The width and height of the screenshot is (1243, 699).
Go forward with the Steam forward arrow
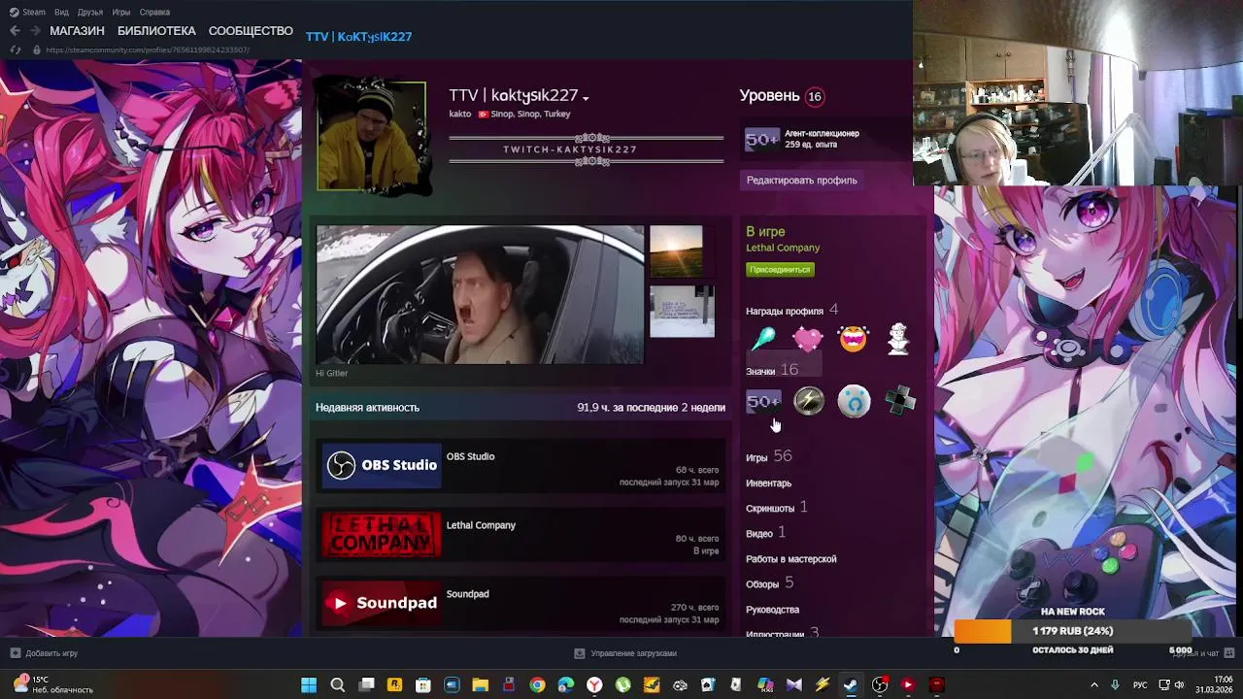tap(35, 31)
